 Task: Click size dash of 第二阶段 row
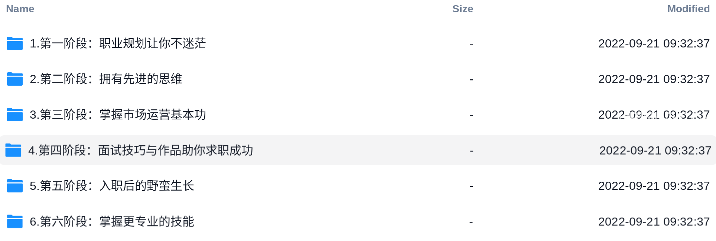point(471,79)
